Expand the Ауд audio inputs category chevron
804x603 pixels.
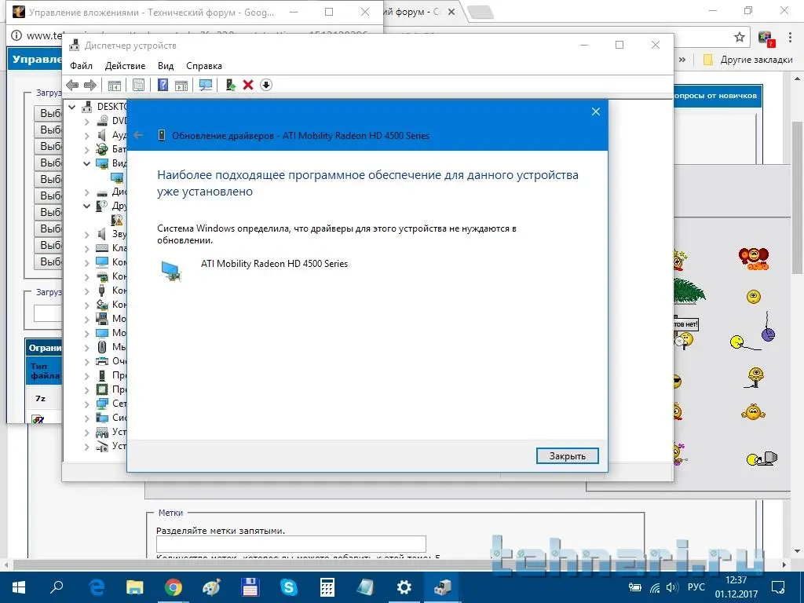tap(86, 135)
